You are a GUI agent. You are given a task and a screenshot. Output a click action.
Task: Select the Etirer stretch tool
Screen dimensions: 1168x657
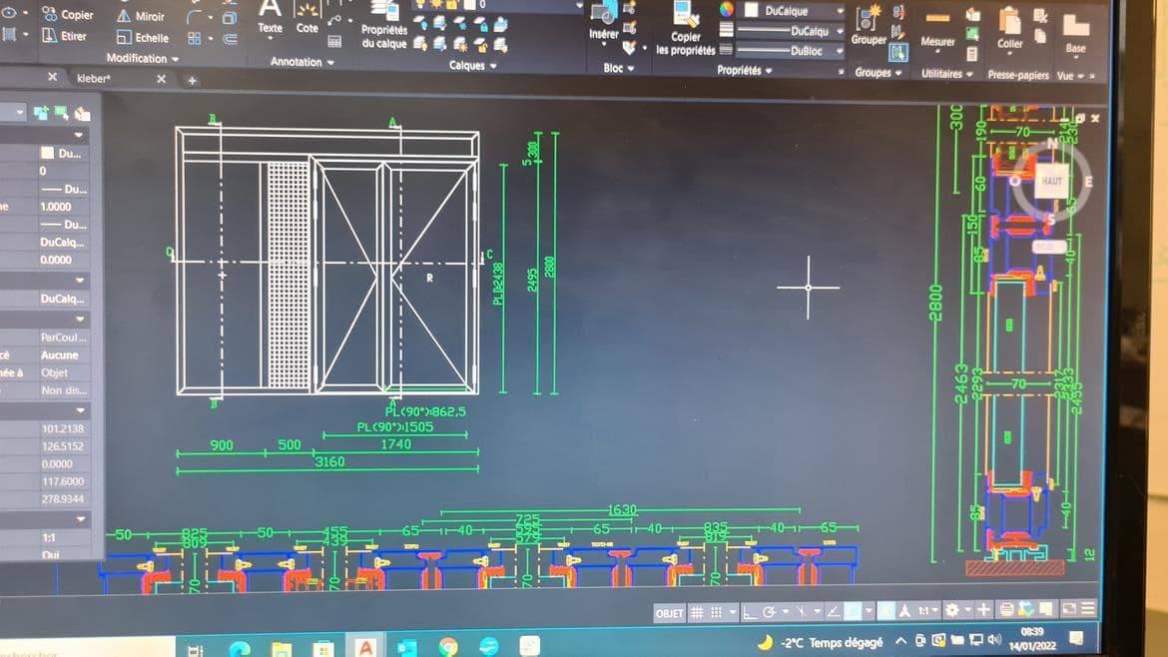click(x=64, y=35)
